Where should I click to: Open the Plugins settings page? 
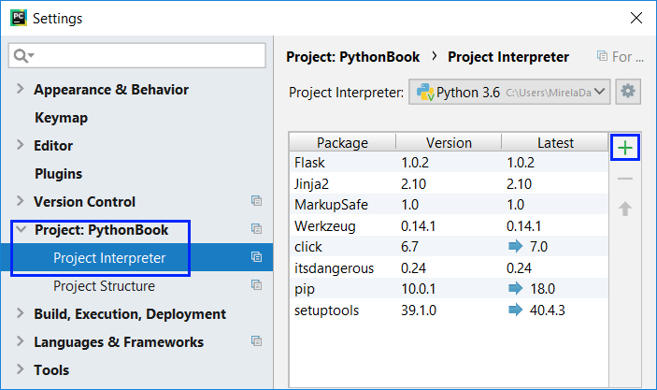58,174
